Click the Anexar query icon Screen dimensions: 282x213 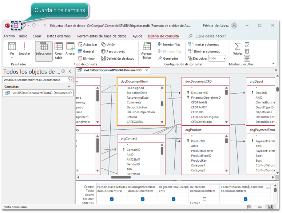[70, 49]
